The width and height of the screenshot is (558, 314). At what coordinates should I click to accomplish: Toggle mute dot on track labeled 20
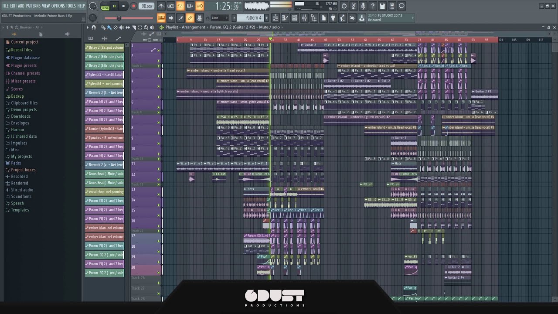tap(159, 272)
